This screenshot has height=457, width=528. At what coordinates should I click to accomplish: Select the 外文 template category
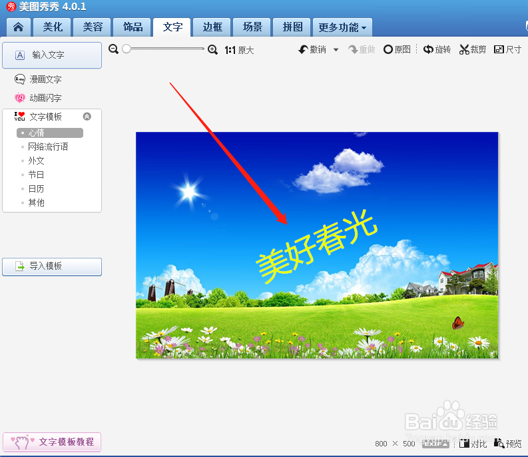(x=36, y=161)
